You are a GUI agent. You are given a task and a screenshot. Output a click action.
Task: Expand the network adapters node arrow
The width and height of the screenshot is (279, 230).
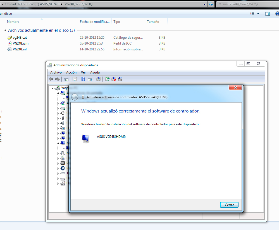58,103
